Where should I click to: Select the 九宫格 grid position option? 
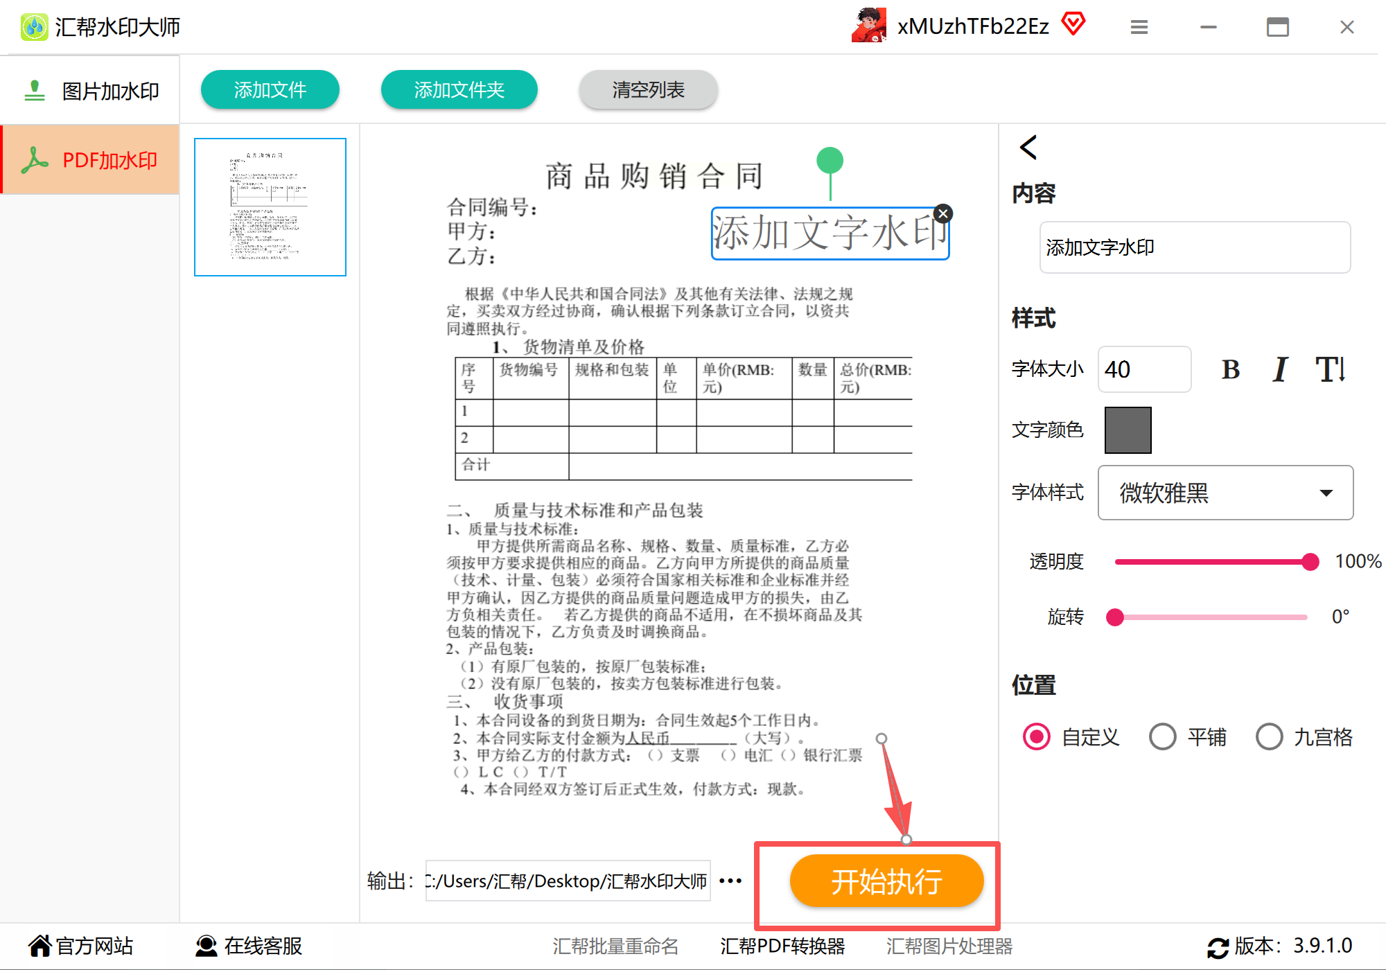(x=1270, y=737)
